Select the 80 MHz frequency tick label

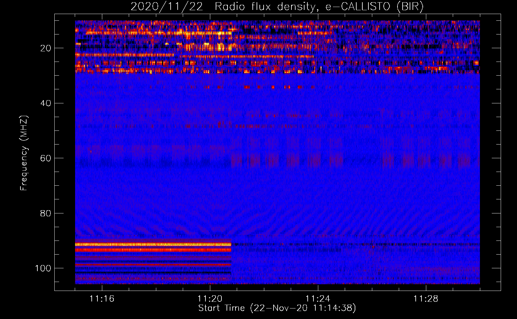pyautogui.click(x=46, y=213)
